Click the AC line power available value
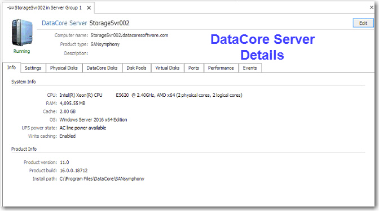 [83, 128]
